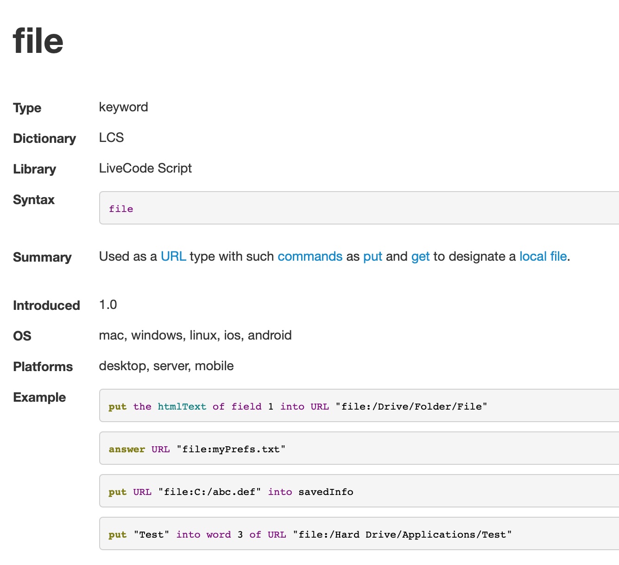Click the 'keyword' type value

(123, 107)
